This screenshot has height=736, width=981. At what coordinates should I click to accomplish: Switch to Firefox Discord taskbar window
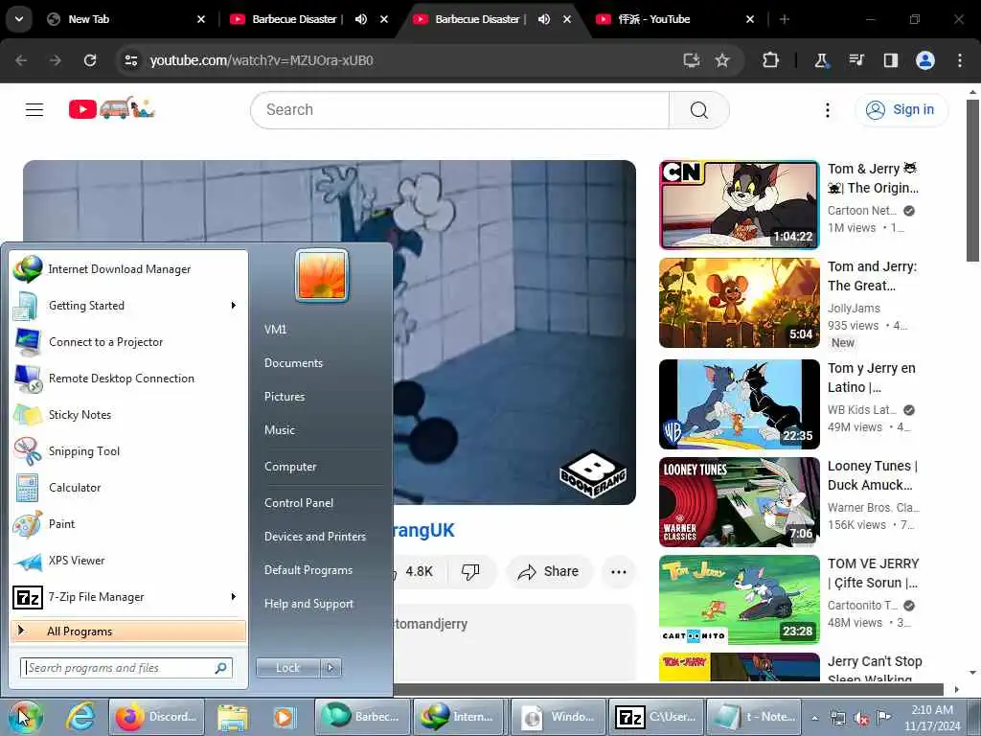[x=156, y=717]
